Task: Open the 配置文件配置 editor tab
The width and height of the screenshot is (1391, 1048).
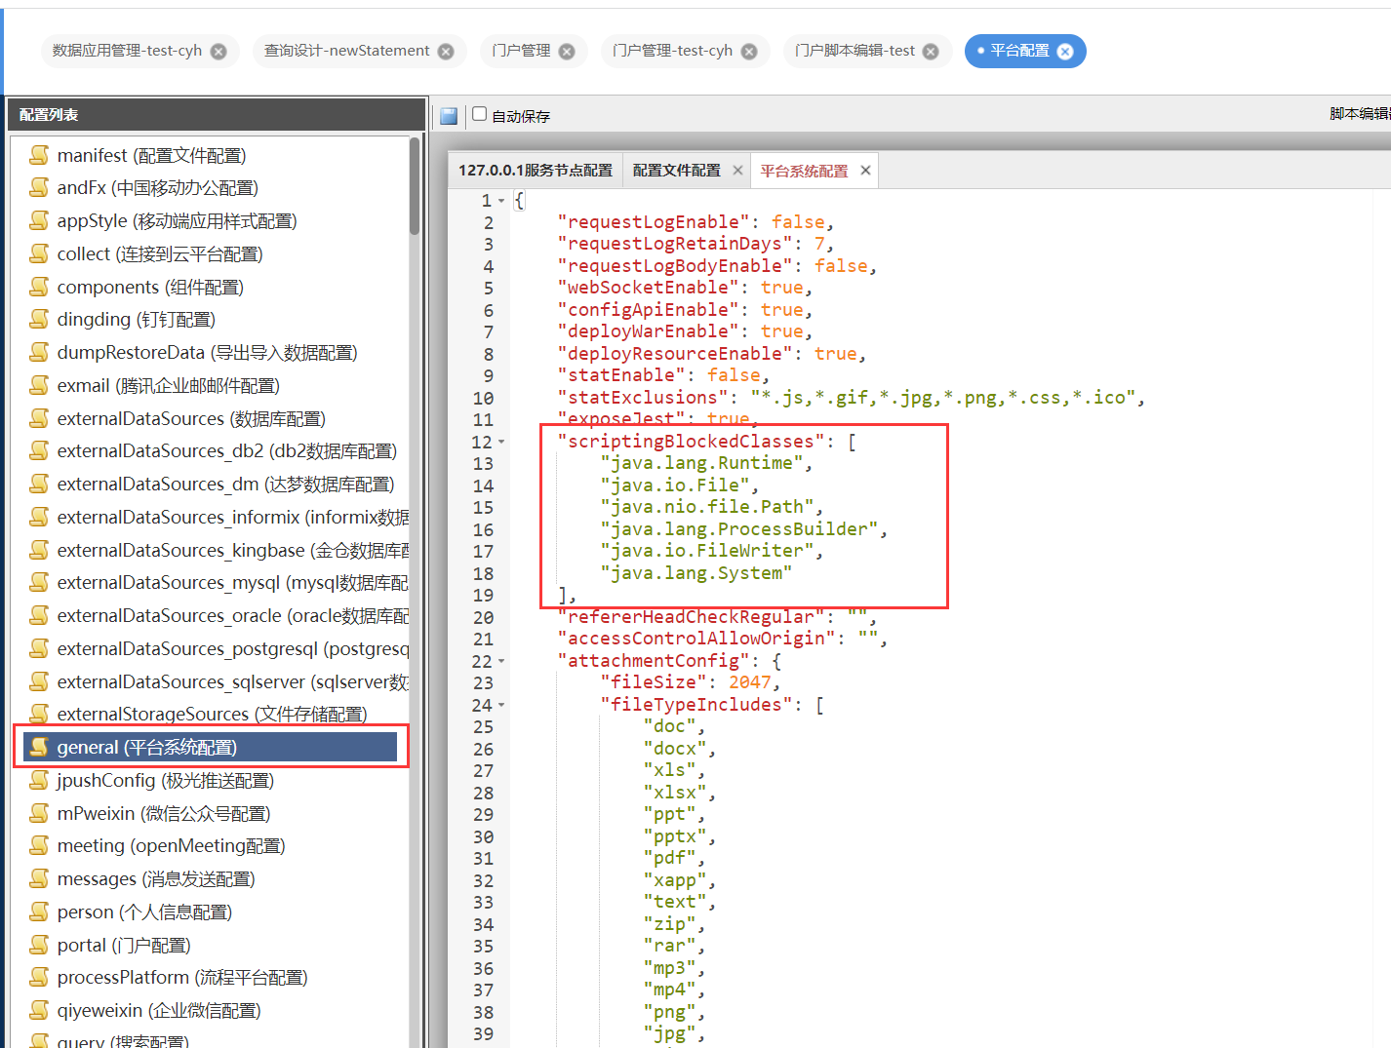Action: 677,171
